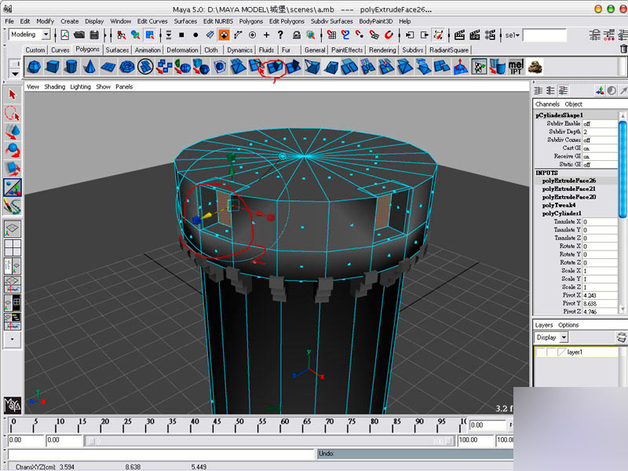Run the mel IPT shelf button
The height and width of the screenshot is (471, 628).
[516, 67]
